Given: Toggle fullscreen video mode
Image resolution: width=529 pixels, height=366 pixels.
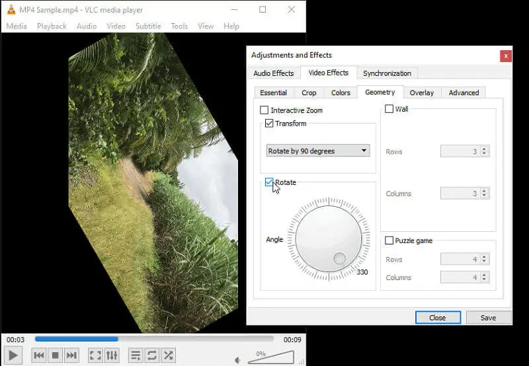Looking at the screenshot, I should pyautogui.click(x=95, y=355).
